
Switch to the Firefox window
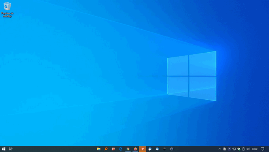click(135, 149)
